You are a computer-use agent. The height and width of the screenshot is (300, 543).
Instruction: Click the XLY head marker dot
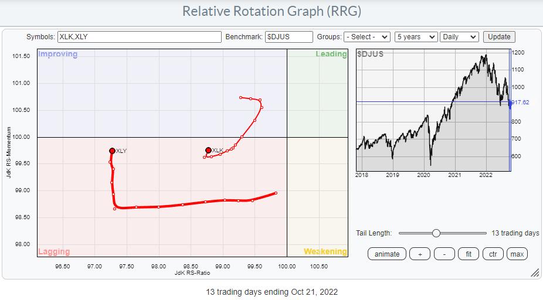pos(112,151)
